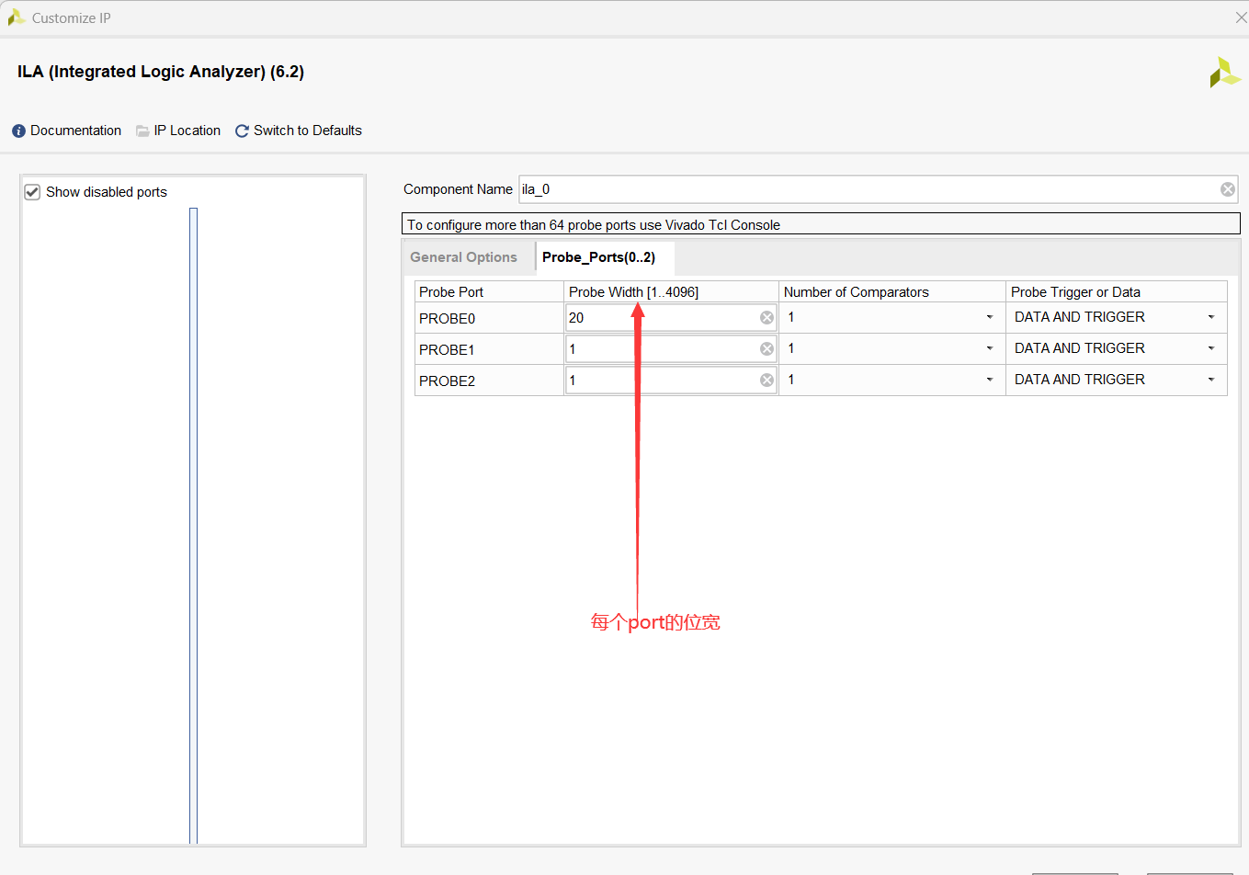Click the Switch to Defaults refresh icon
This screenshot has height=875, width=1249.
(242, 131)
